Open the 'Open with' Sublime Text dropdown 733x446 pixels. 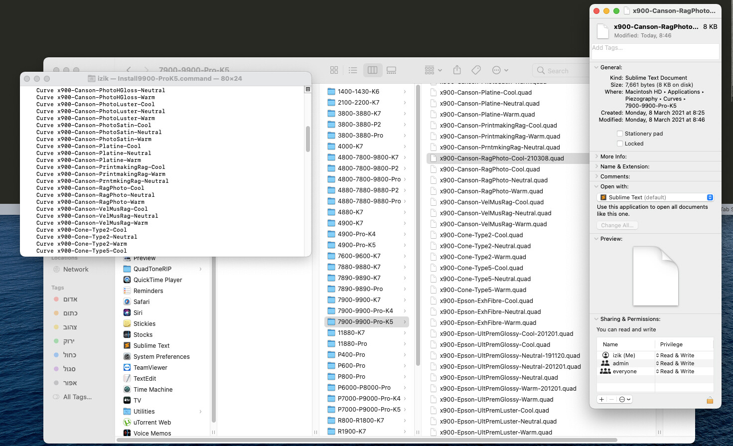tap(655, 197)
